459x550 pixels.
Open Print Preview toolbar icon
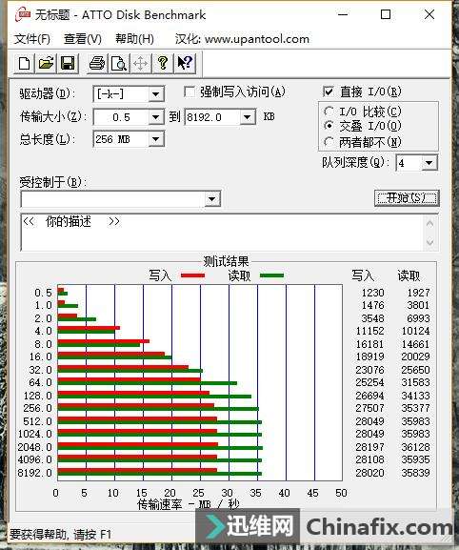[119, 64]
